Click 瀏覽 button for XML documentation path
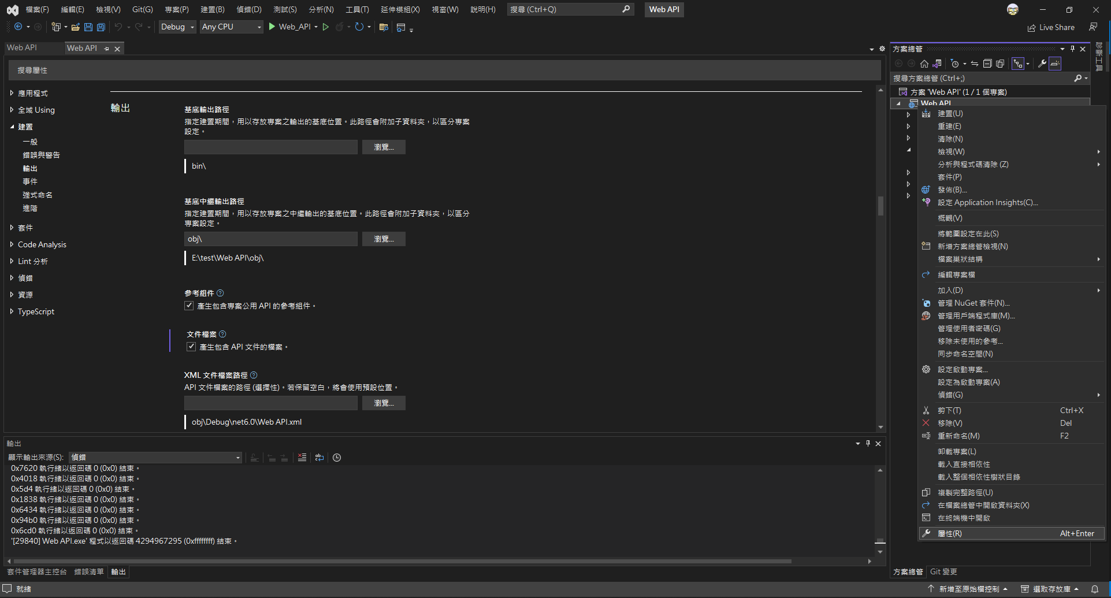The height and width of the screenshot is (598, 1111). 384,403
